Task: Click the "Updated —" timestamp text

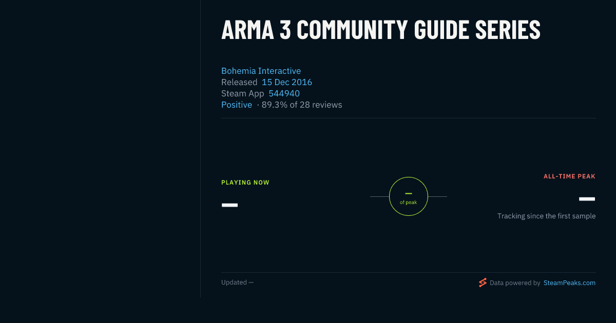Action: pos(237,282)
